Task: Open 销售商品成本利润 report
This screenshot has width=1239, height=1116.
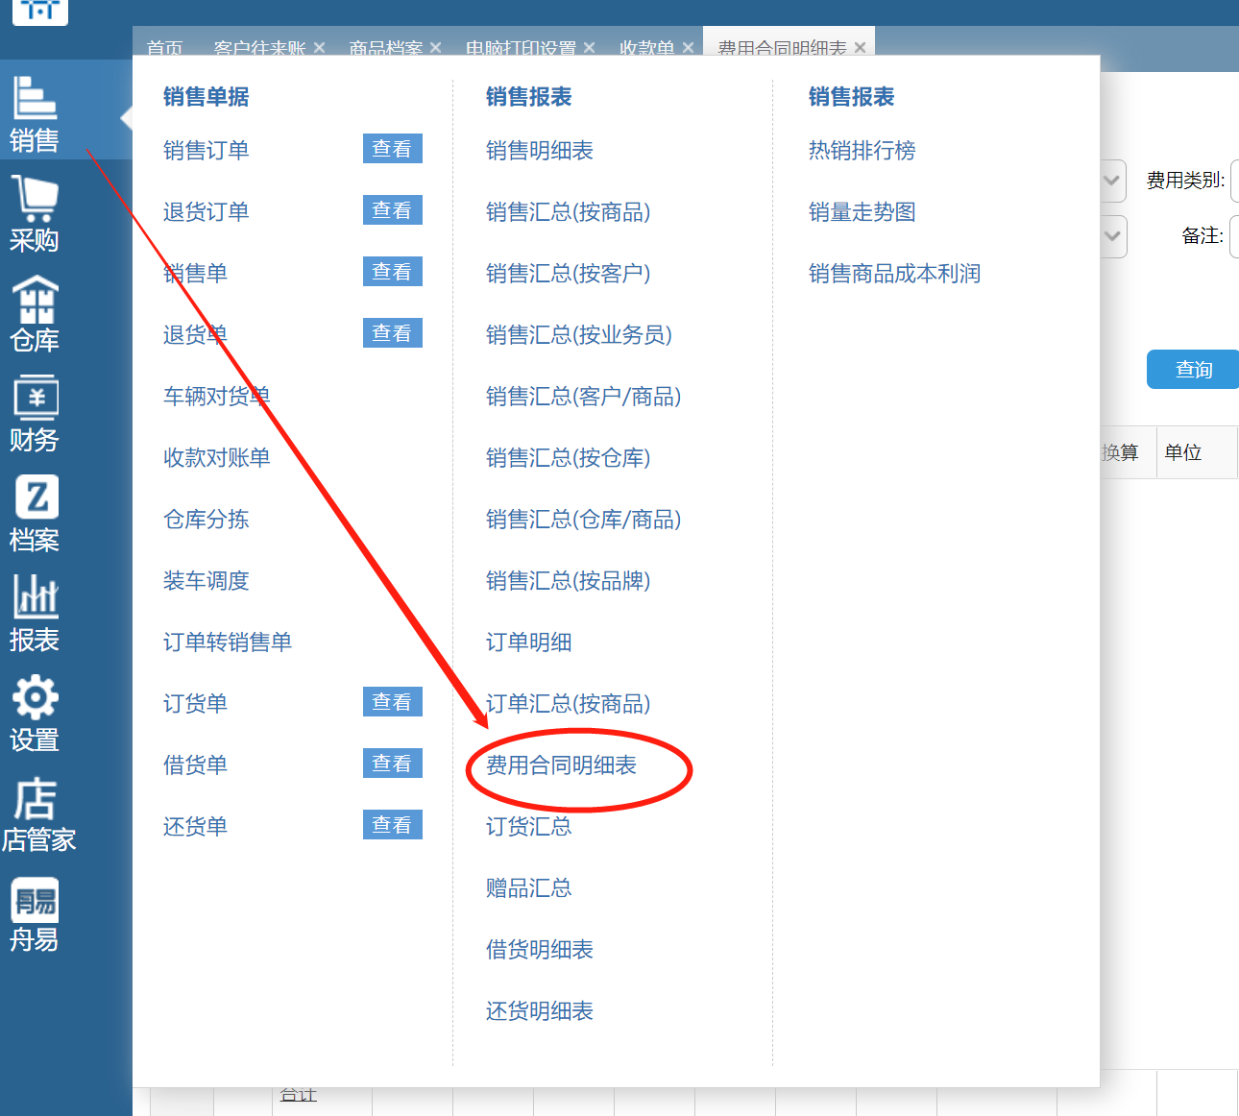Action: pos(895,274)
